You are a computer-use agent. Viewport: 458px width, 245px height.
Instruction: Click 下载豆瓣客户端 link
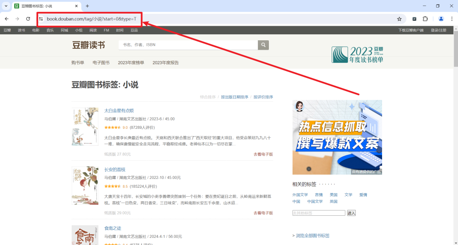411,30
